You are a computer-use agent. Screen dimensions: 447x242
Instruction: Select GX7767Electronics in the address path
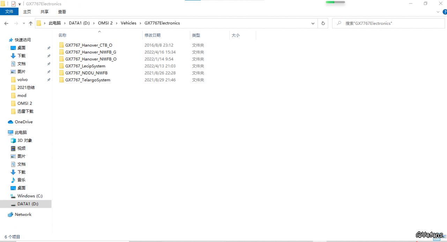(162, 23)
